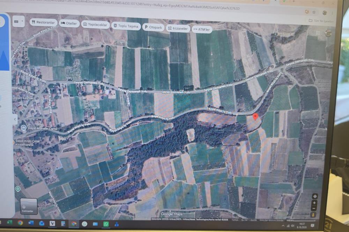Open the Katmanlar layers thumbnail
The width and height of the screenshot is (349, 232).
(29, 206)
